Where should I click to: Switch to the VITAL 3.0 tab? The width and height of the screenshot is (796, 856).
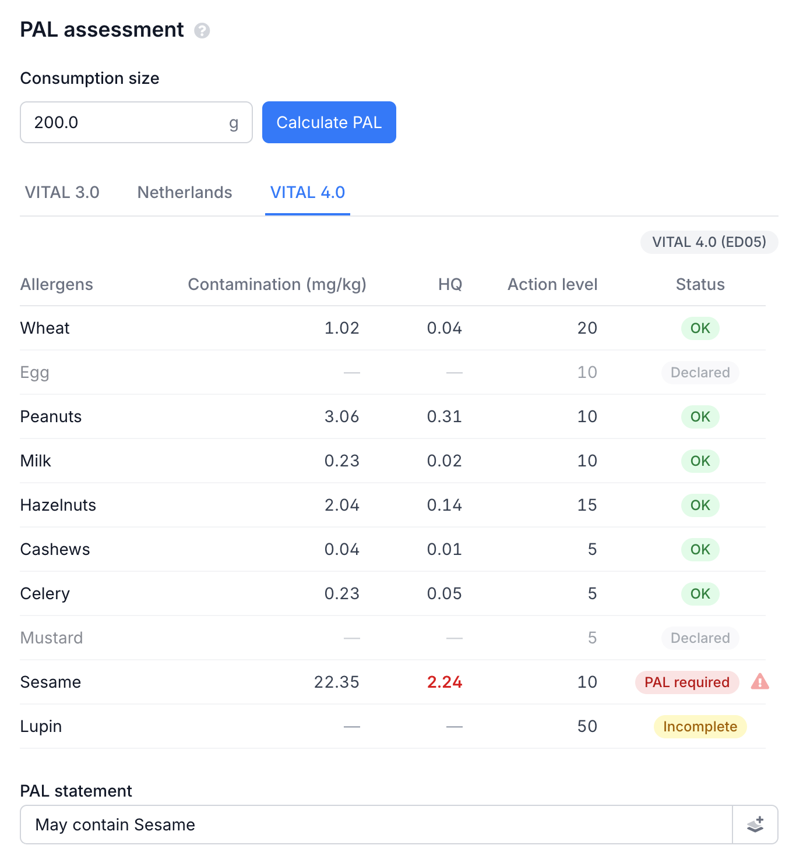[62, 192]
